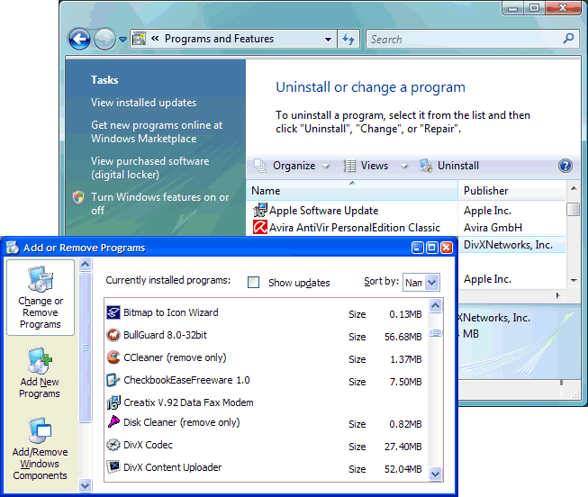
Task: Select Apple Software Update in the list
Action: [x=323, y=211]
